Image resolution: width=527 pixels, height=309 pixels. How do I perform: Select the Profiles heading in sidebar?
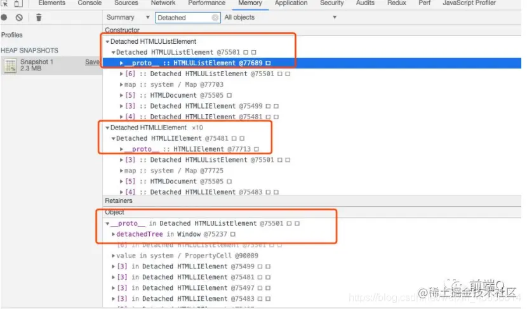point(12,35)
